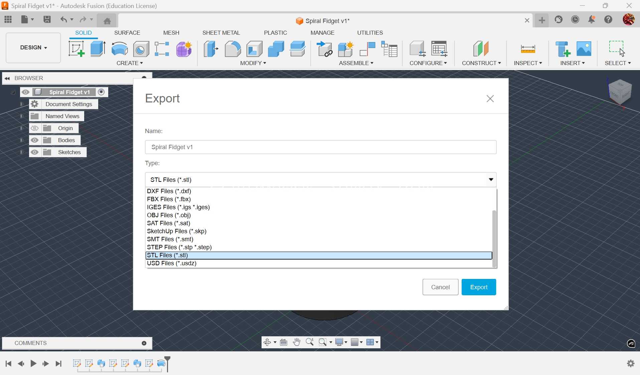Show the hidden Origin folder

click(x=34, y=128)
